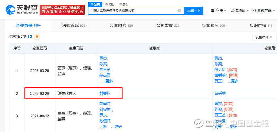Switch to the 知识产权 tab

pyautogui.click(x=261, y=25)
